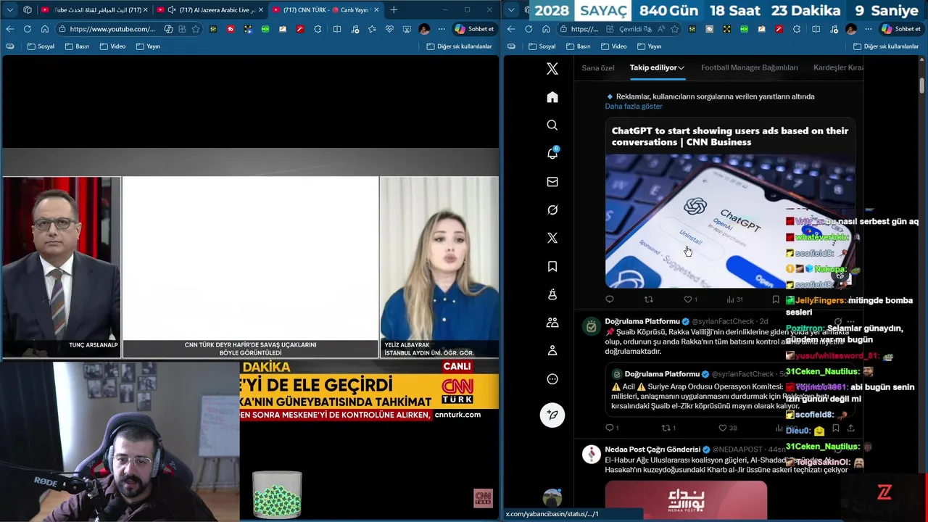View analytics of ChatGPT ads post

[734, 299]
